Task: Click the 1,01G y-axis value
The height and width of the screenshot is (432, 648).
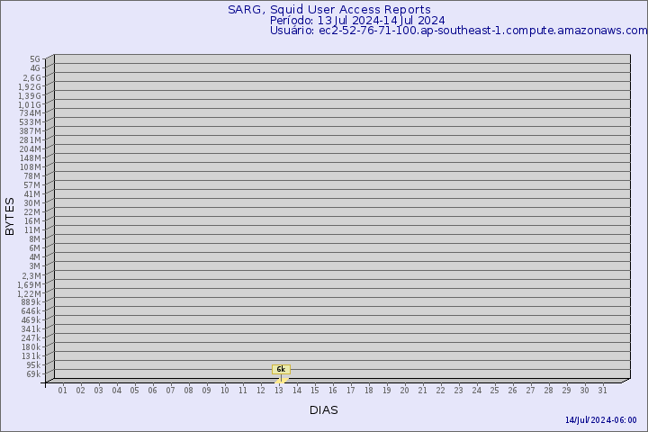Action: point(30,105)
